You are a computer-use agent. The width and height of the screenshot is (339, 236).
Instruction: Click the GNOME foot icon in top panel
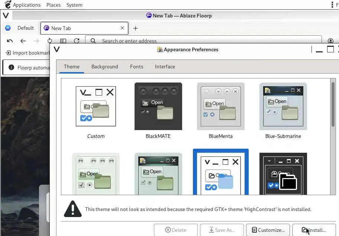click(x=8, y=4)
